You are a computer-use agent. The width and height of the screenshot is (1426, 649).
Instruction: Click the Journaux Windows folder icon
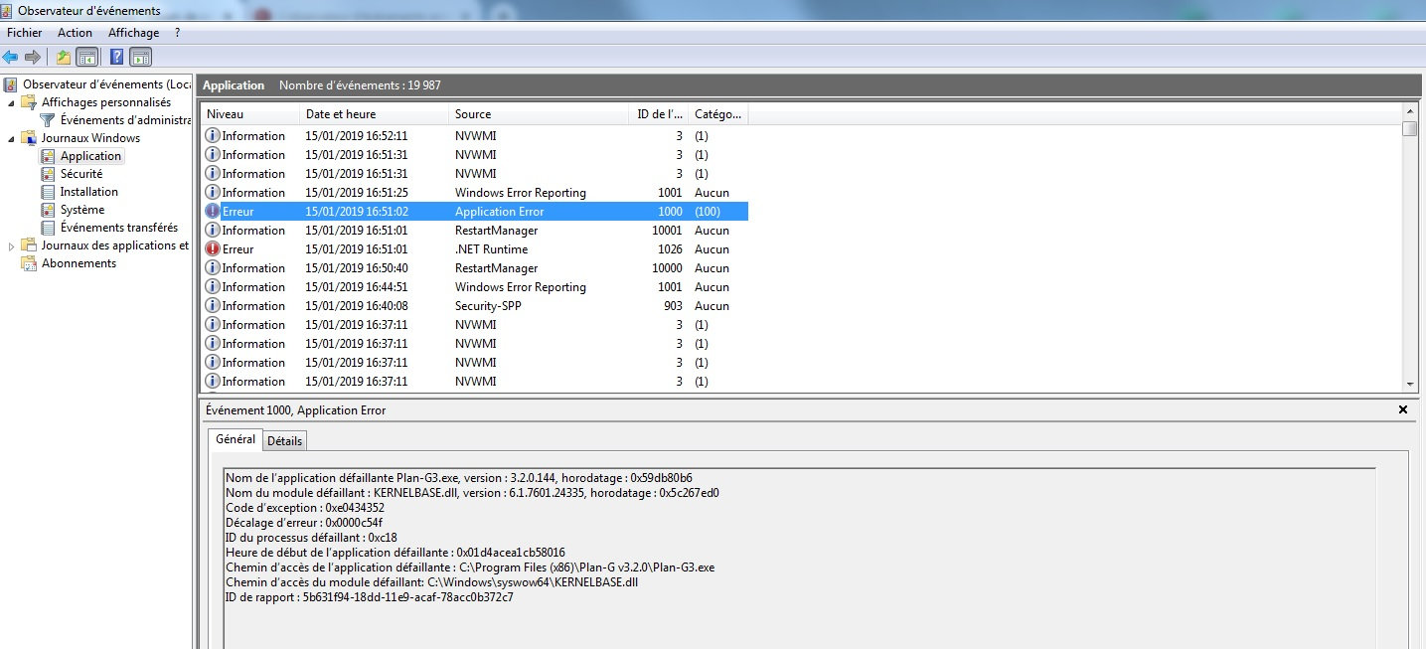coord(30,138)
